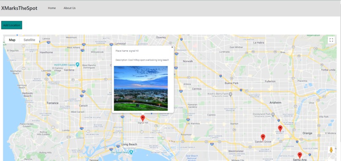This screenshot has width=341, height=161.
Task: Click the Gardena map label
Action: pyautogui.click(x=69, y=70)
